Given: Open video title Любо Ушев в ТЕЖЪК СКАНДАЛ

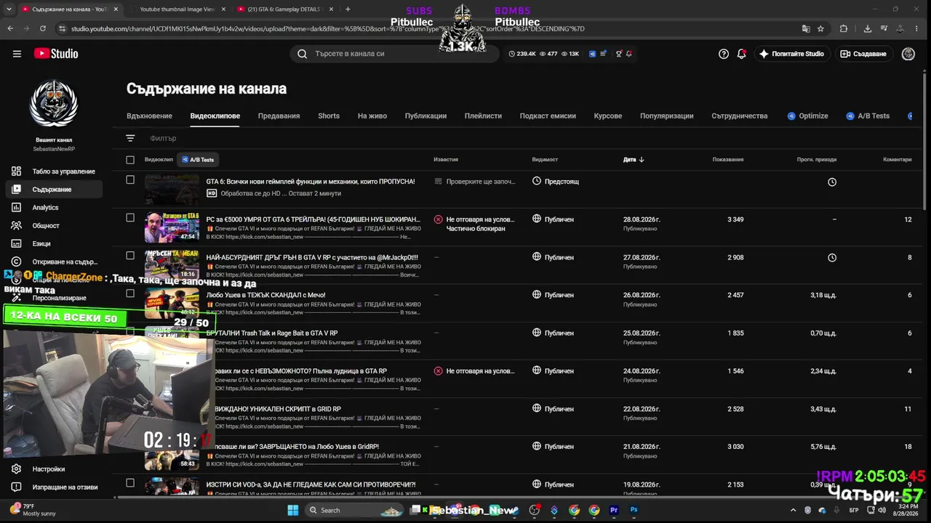Looking at the screenshot, I should pos(266,295).
